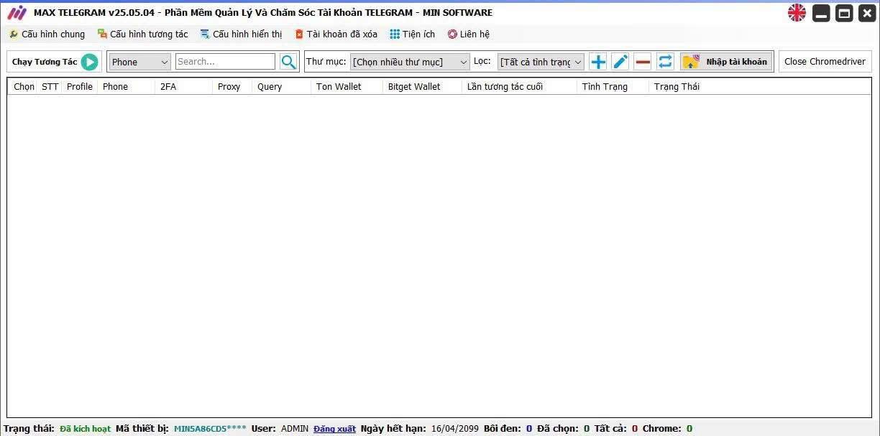Screen dimensions: 880x436
Task: Remove folder using the minus icon
Action: click(643, 62)
